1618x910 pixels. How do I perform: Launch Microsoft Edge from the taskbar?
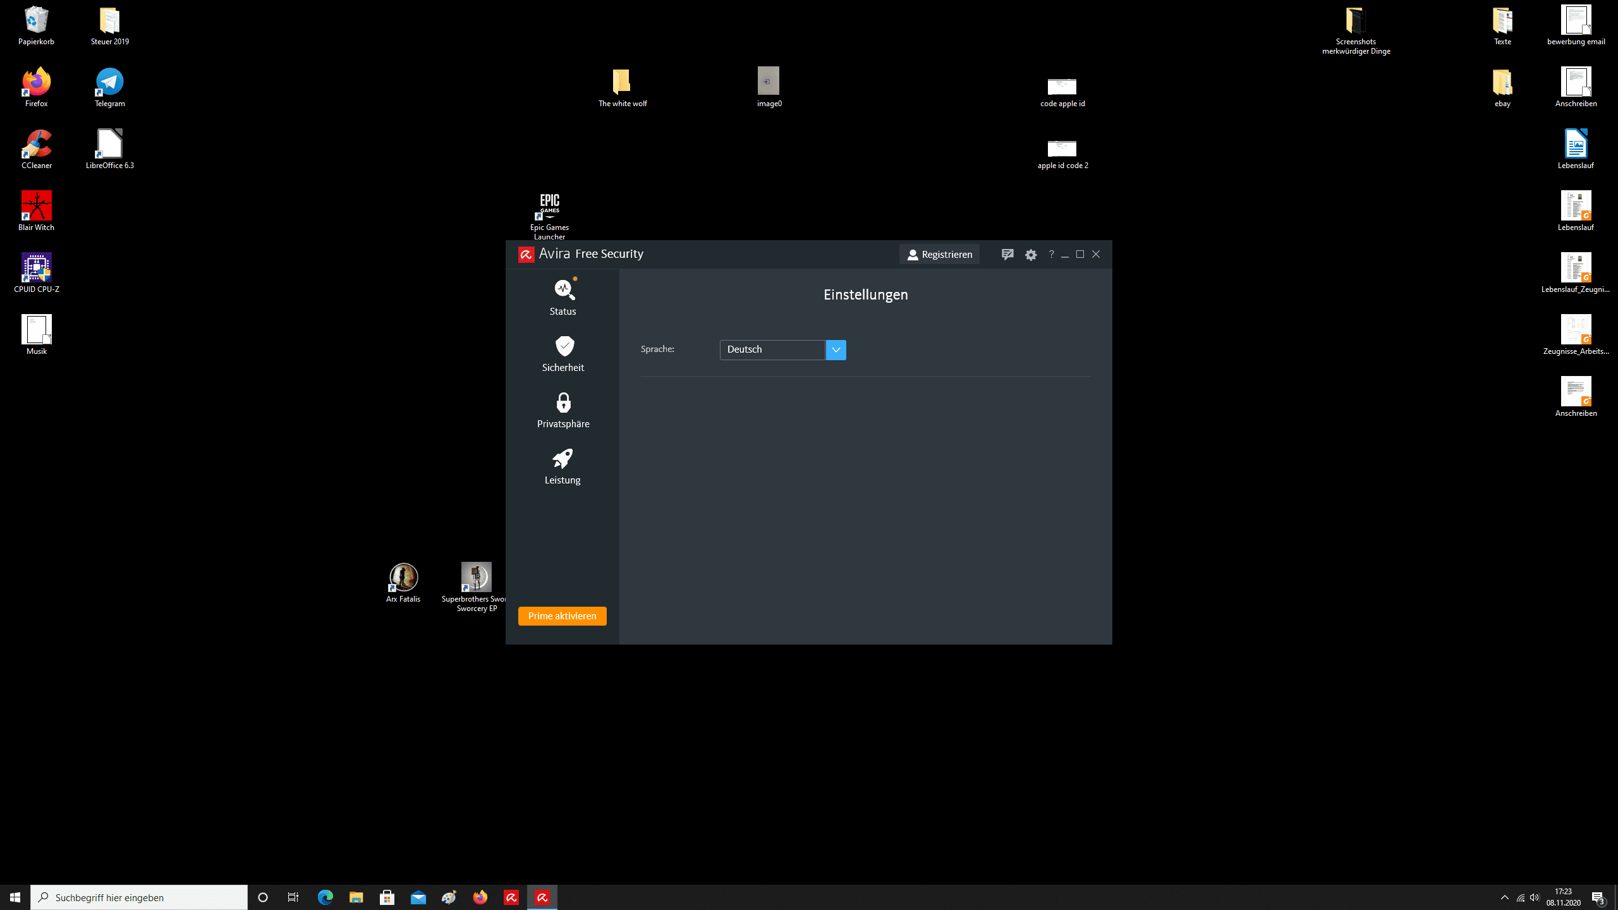(325, 897)
